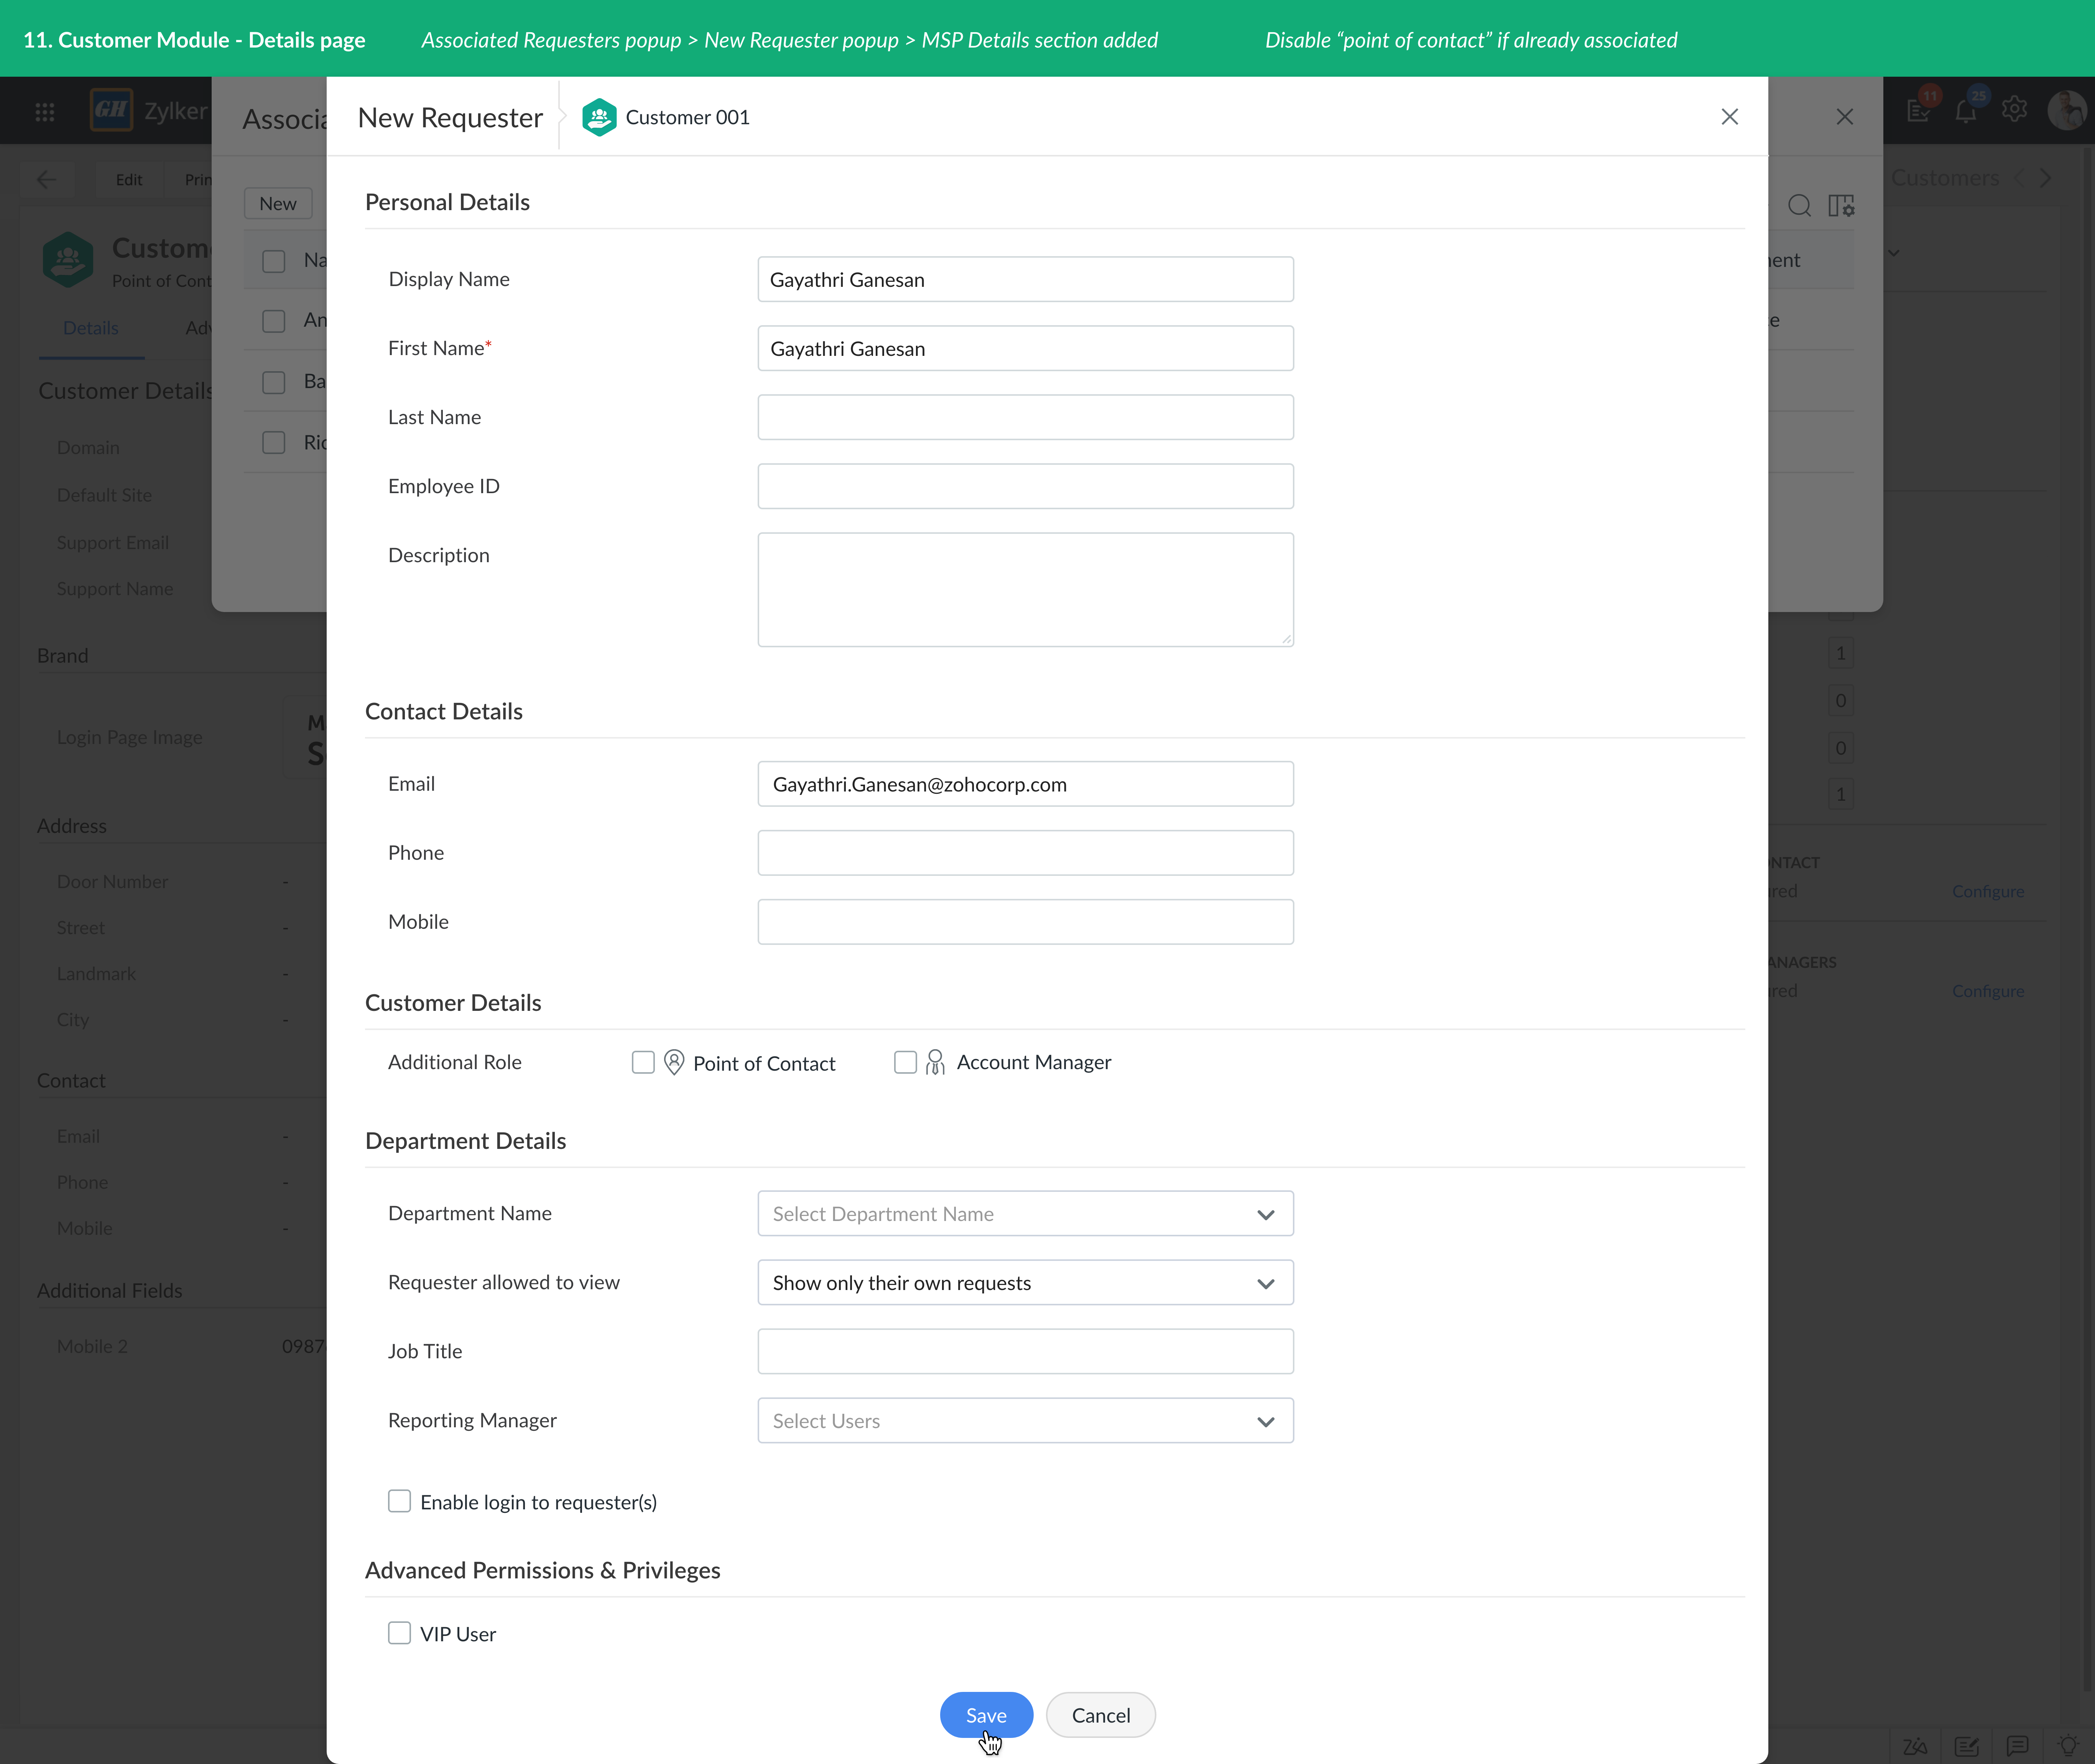Open the chat bubble icon at bottom
2095x1764 pixels.
click(x=2017, y=1746)
